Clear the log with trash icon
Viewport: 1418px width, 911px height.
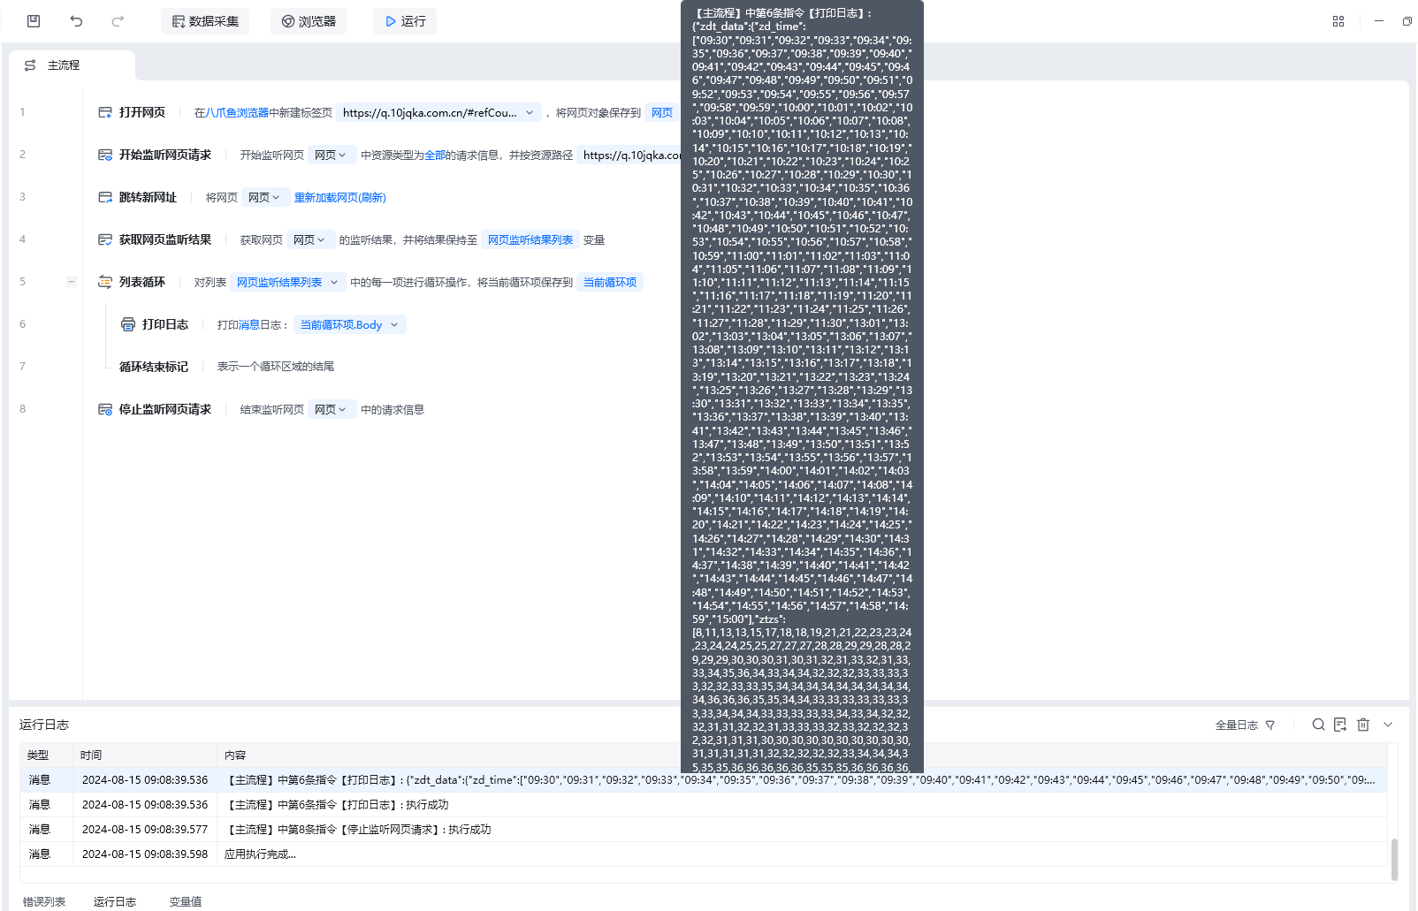tap(1363, 725)
